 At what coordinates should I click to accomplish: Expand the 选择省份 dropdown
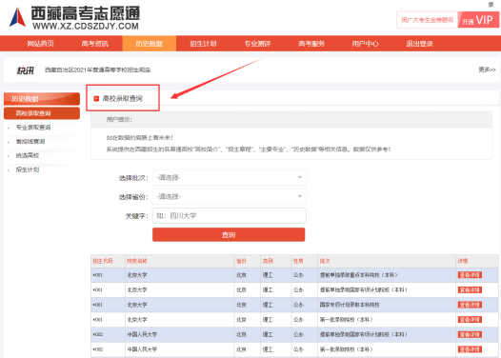coord(230,196)
